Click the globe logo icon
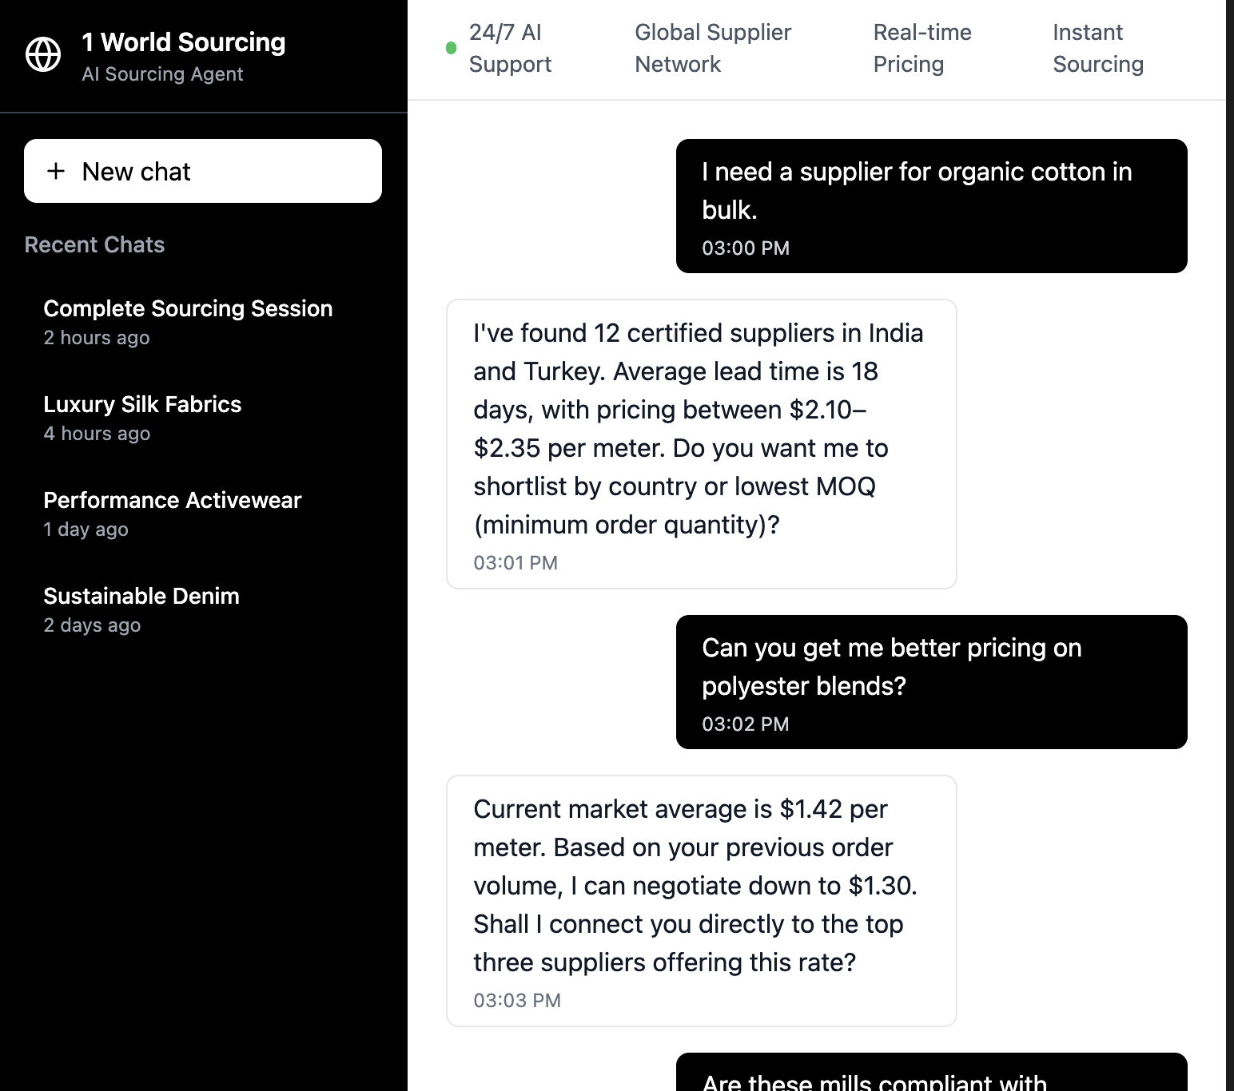 [x=44, y=55]
